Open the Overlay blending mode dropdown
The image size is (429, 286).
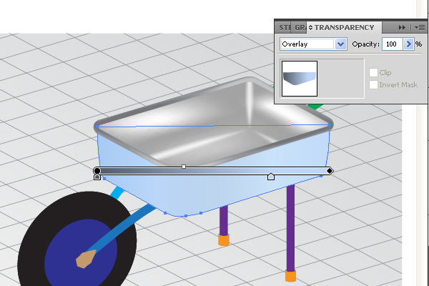tap(340, 44)
